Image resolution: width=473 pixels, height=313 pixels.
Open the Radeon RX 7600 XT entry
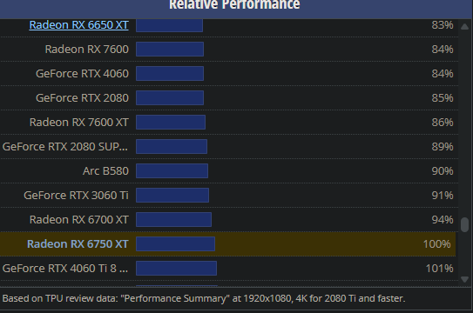[79, 123]
